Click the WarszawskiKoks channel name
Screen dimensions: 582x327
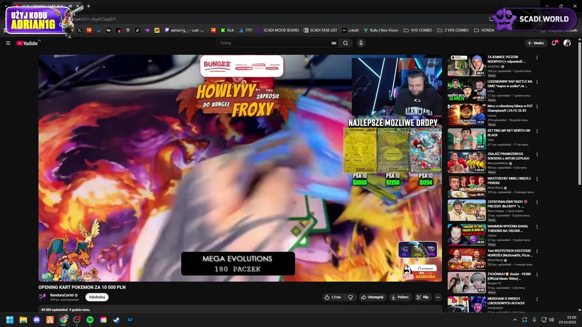click(498, 163)
